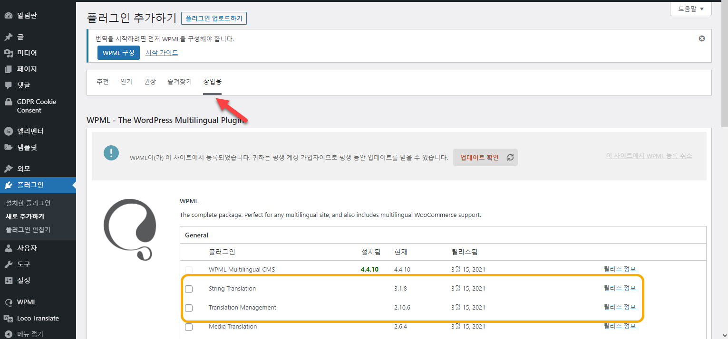Click the 플러그인 업로드하기 button
This screenshot has height=339, width=728.
(214, 19)
